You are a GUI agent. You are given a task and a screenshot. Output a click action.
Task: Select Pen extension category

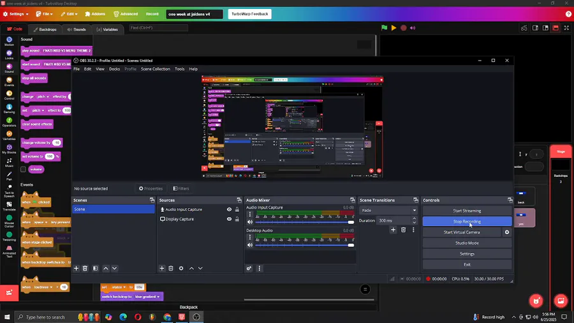[x=9, y=176]
